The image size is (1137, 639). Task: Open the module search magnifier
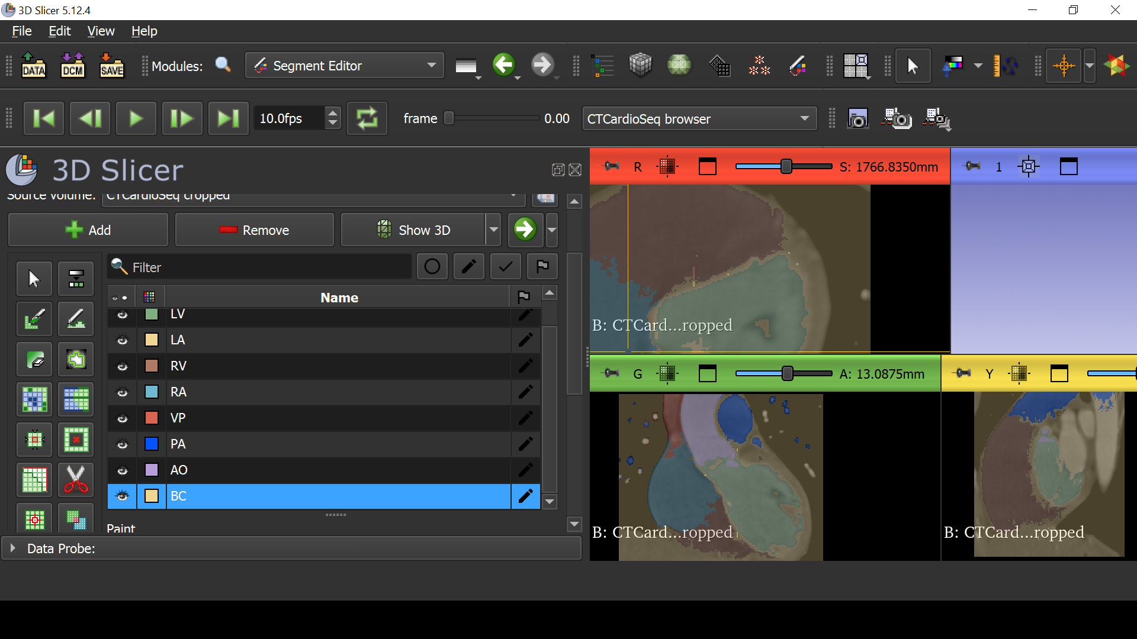(223, 65)
